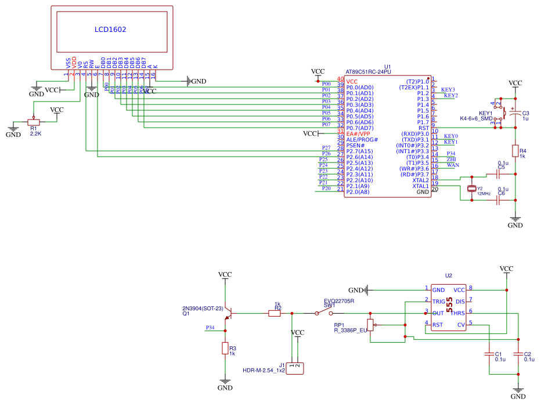Click the KEY1 push button switch symbol
The height and width of the screenshot is (406, 541).
click(500, 113)
